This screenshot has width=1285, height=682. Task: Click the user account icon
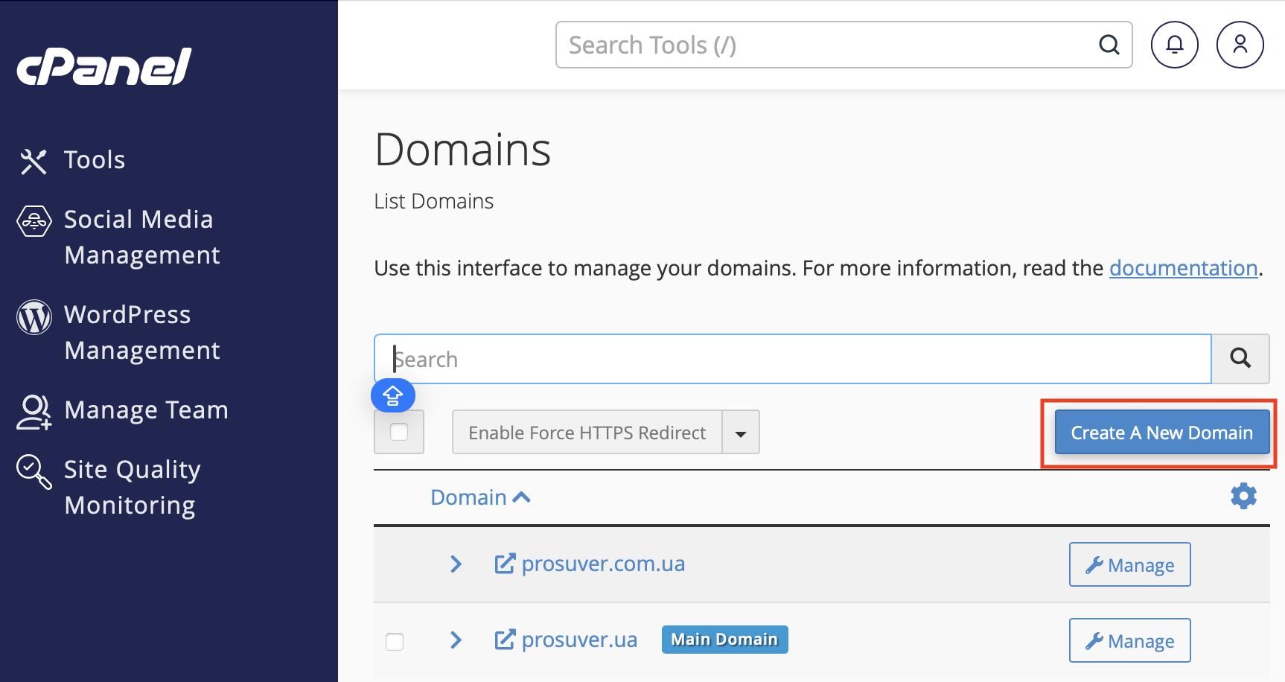[1240, 45]
